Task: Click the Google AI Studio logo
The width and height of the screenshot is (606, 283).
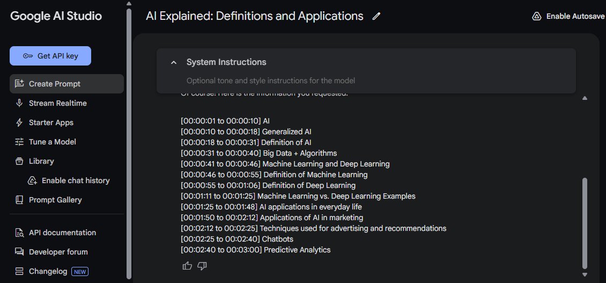Action: (56, 16)
